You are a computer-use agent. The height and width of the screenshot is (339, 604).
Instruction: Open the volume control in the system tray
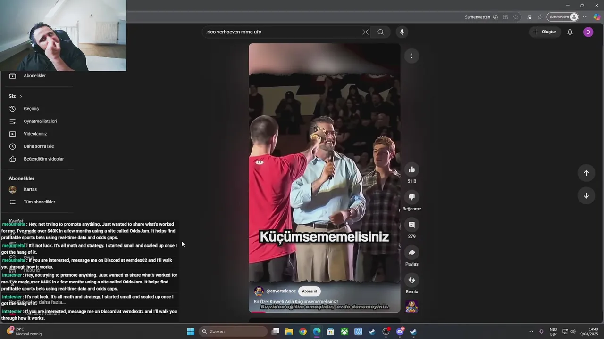point(573,331)
